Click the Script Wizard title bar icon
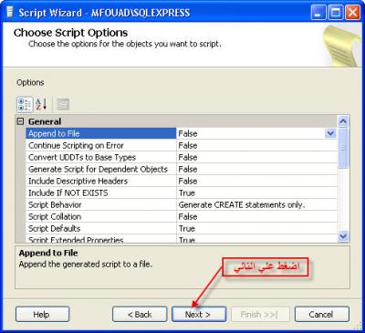The image size is (365, 333). coord(10,13)
